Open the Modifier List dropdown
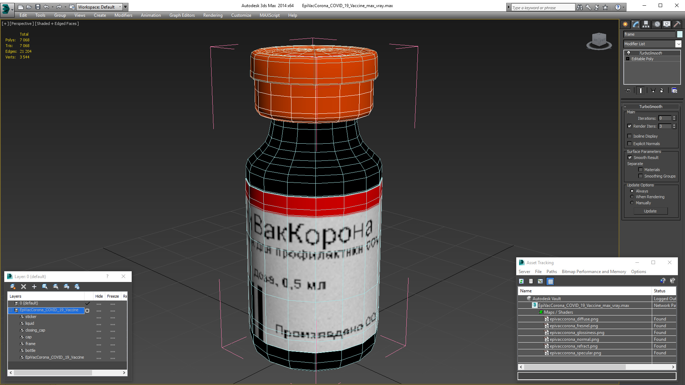This screenshot has width=685, height=385. (x=678, y=44)
